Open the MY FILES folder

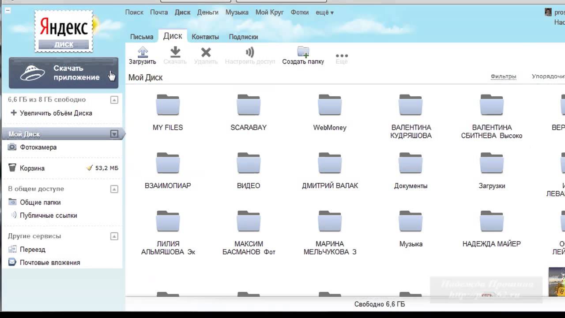168,105
